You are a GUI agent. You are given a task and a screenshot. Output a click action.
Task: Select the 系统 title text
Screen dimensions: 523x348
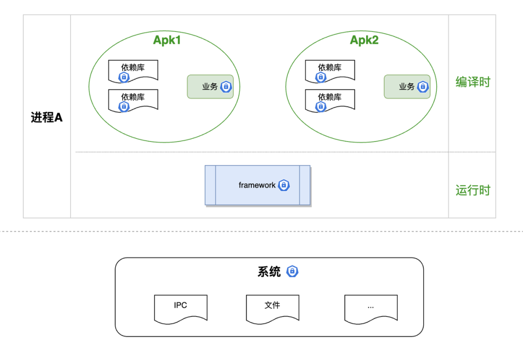(x=269, y=272)
